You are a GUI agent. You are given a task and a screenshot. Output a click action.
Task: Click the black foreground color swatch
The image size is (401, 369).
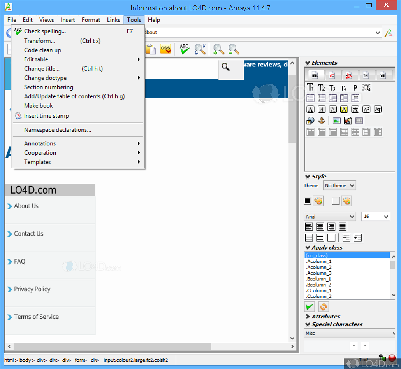[x=308, y=201]
